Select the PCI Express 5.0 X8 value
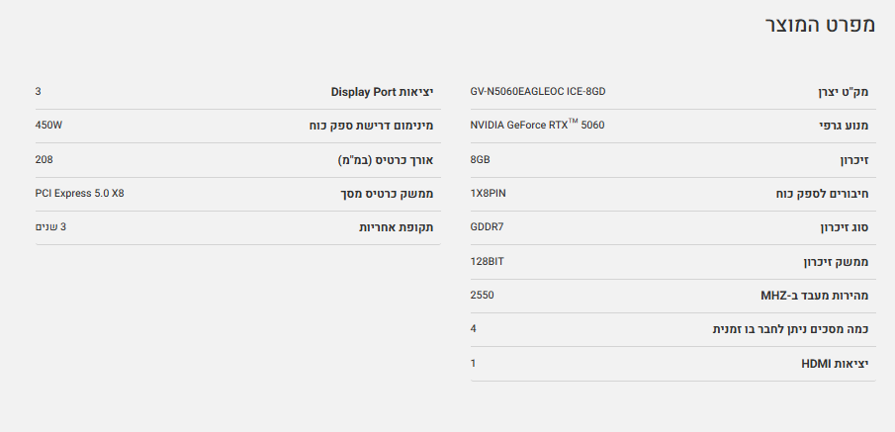Image resolution: width=895 pixels, height=432 pixels. coord(79,193)
